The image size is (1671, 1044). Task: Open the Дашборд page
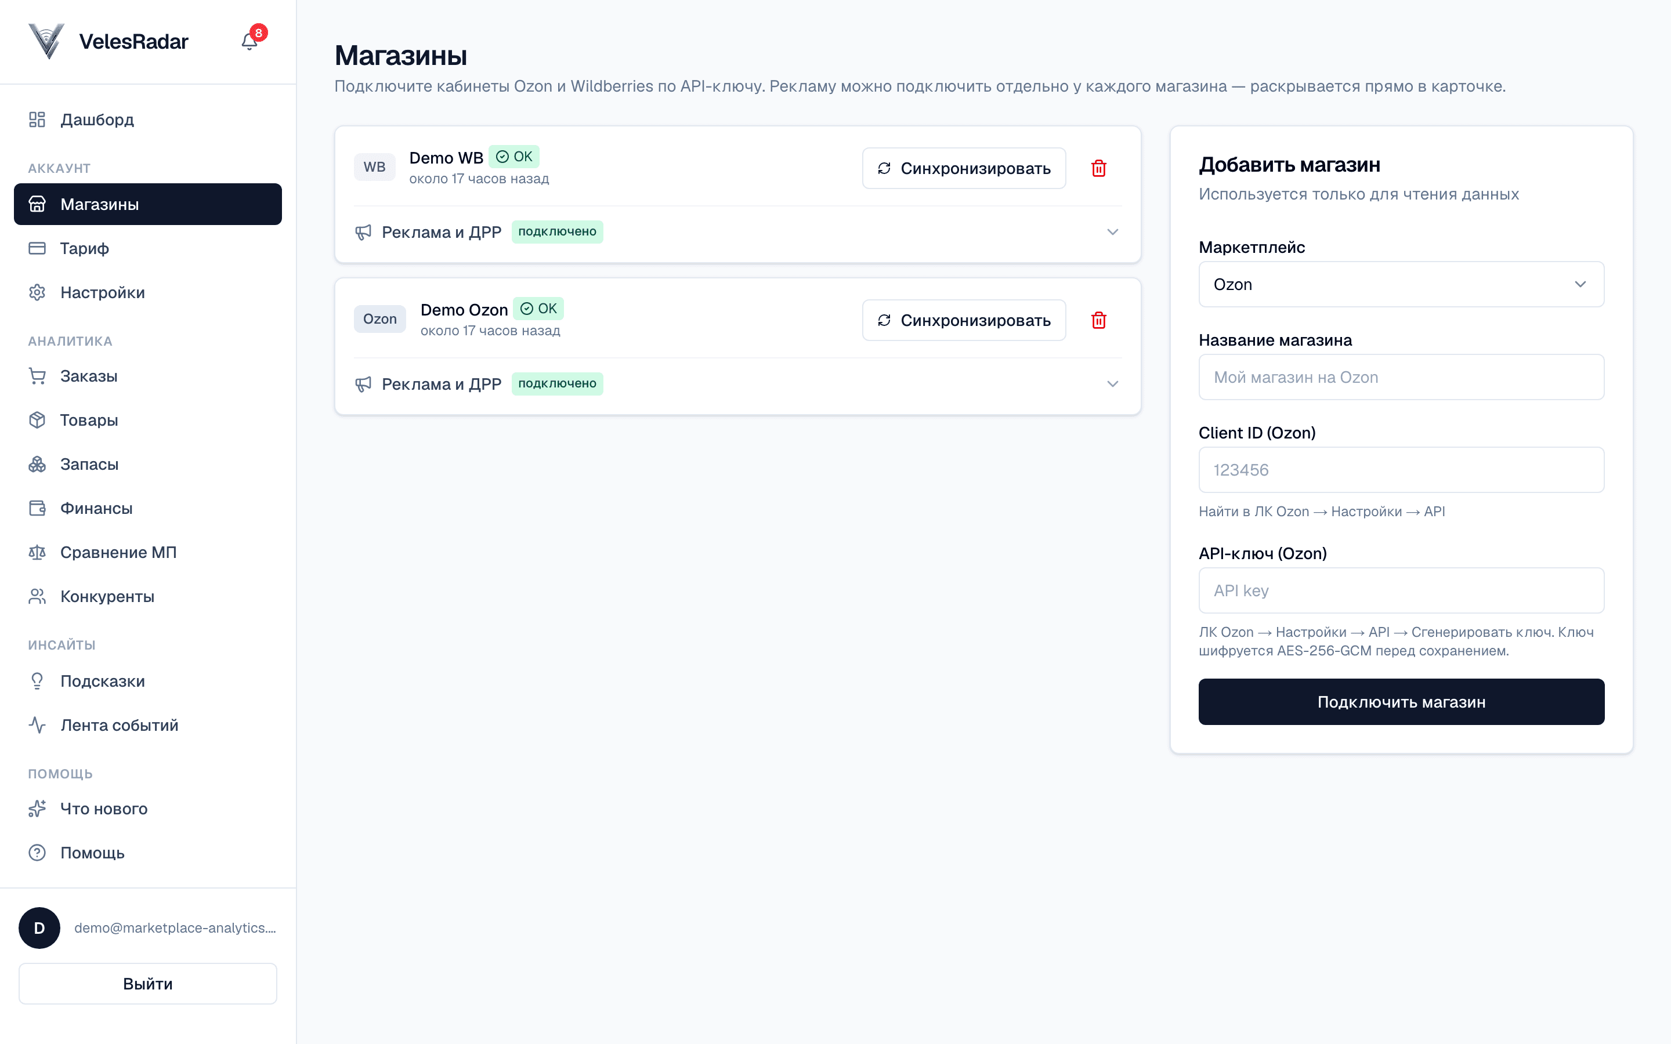tap(148, 119)
